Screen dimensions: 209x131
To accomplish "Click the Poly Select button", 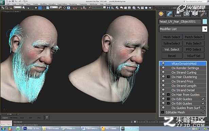I will [x=194, y=43].
